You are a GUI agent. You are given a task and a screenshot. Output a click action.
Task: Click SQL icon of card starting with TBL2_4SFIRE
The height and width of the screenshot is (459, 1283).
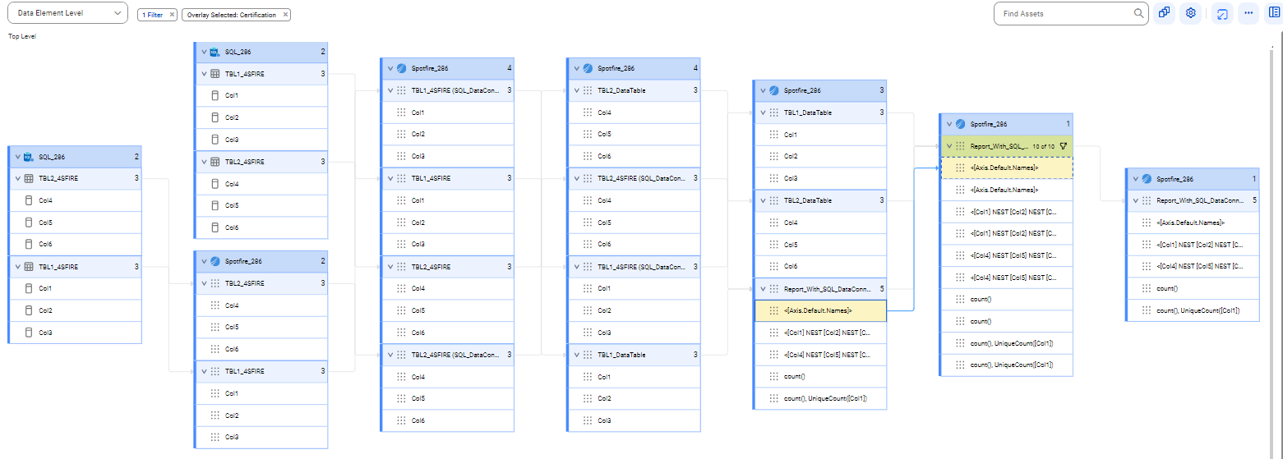[x=29, y=156]
